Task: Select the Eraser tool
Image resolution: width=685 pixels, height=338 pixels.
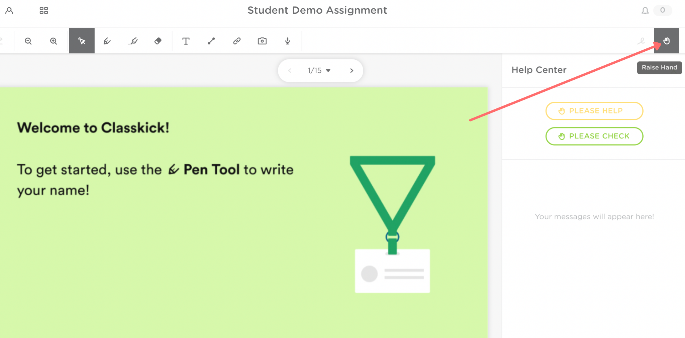Action: click(x=158, y=41)
